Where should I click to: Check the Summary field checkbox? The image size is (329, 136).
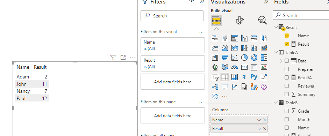287,95
